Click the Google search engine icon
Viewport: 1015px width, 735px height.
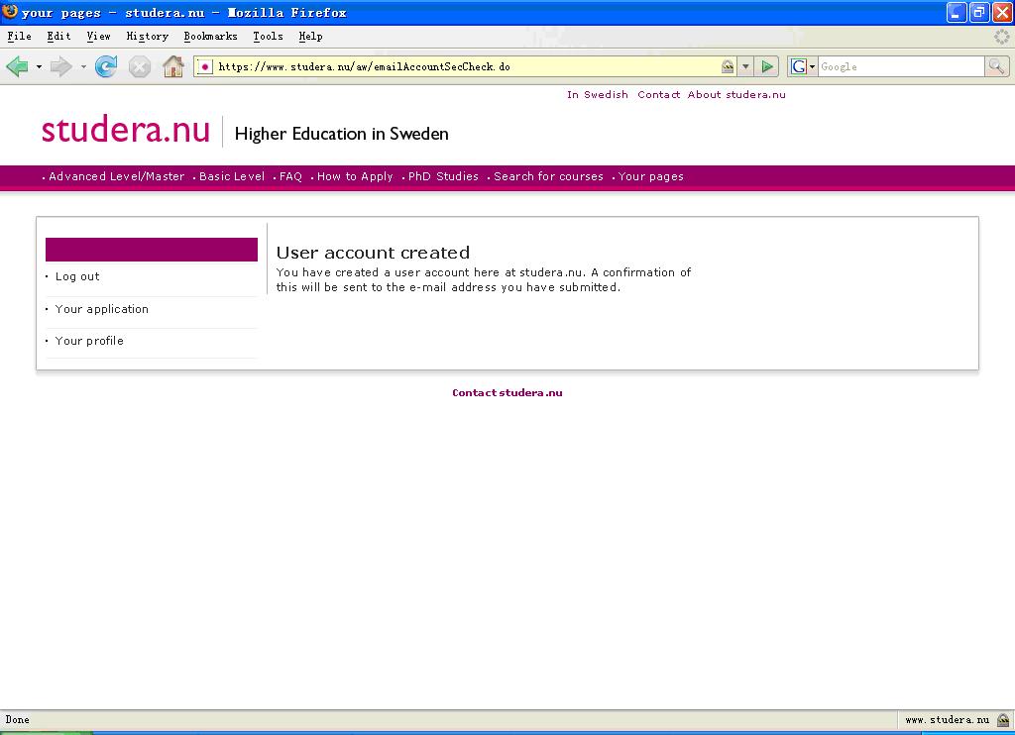[799, 66]
